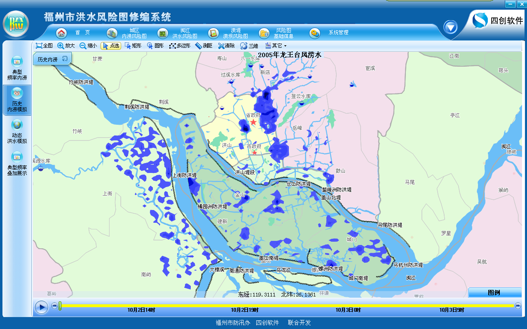The image size is (527, 329).
Task: Choose the 多边形 polygon selection tool
Action: point(180,46)
